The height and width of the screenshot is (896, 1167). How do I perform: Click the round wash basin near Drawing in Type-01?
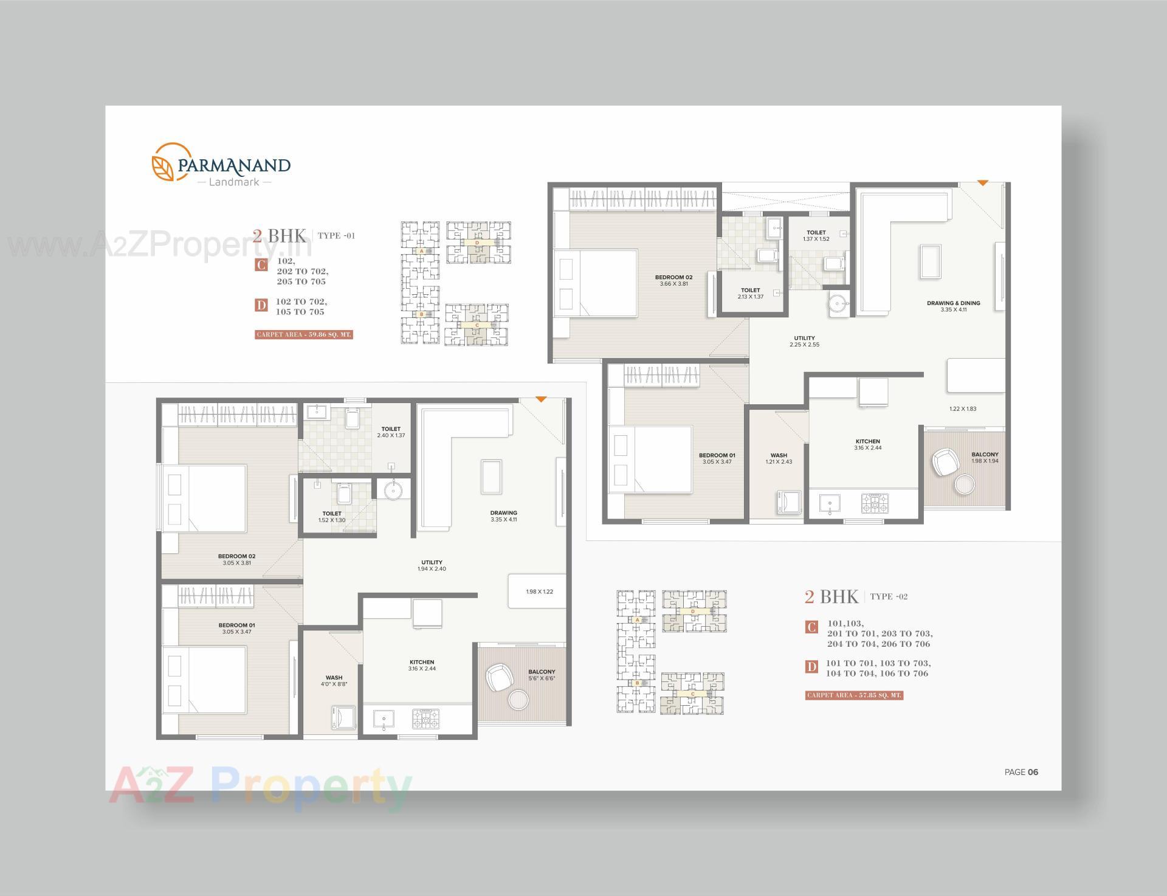coord(394,490)
